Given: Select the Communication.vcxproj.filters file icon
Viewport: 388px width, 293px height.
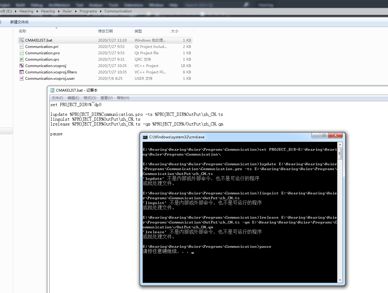Looking at the screenshot, I should (x=22, y=72).
